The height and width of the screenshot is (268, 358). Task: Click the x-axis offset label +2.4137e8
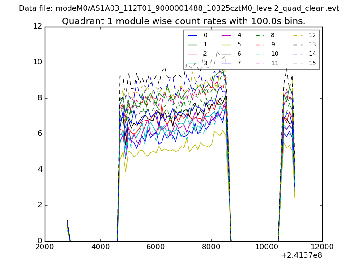(x=301, y=256)
